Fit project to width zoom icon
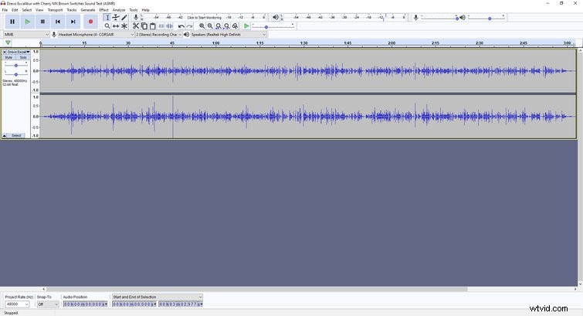 pos(227,26)
